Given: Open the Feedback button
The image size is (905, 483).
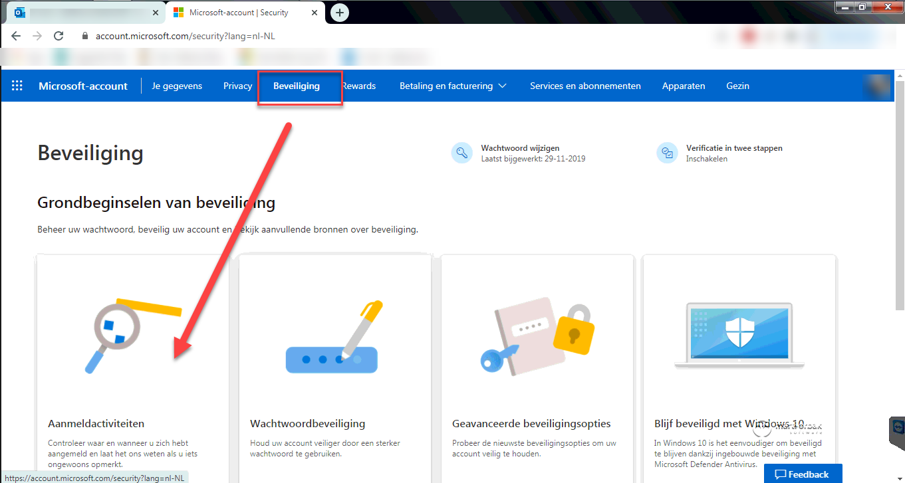Looking at the screenshot, I should [x=803, y=474].
